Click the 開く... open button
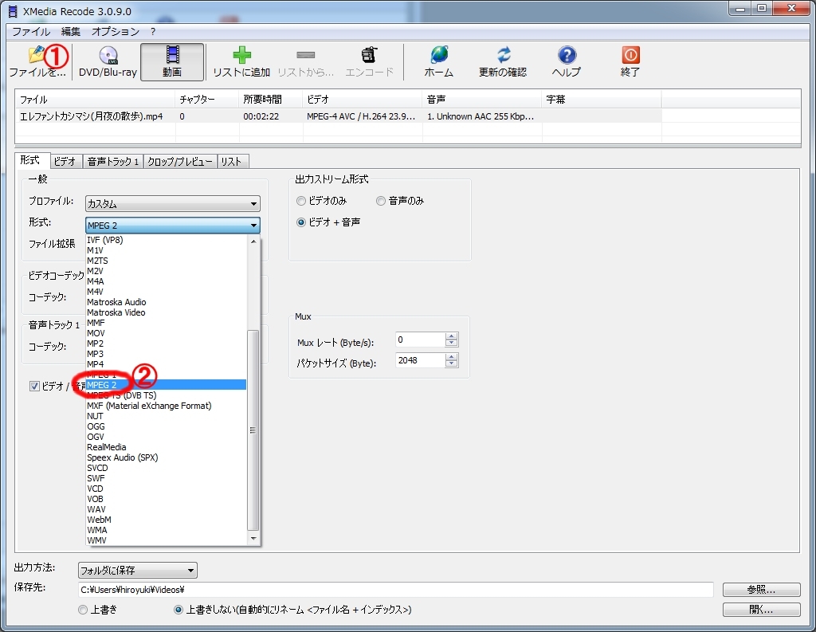The height and width of the screenshot is (632, 816). 761,609
